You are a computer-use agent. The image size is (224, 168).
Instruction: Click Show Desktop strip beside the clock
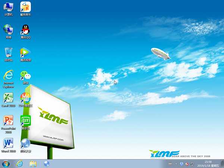click(222, 164)
